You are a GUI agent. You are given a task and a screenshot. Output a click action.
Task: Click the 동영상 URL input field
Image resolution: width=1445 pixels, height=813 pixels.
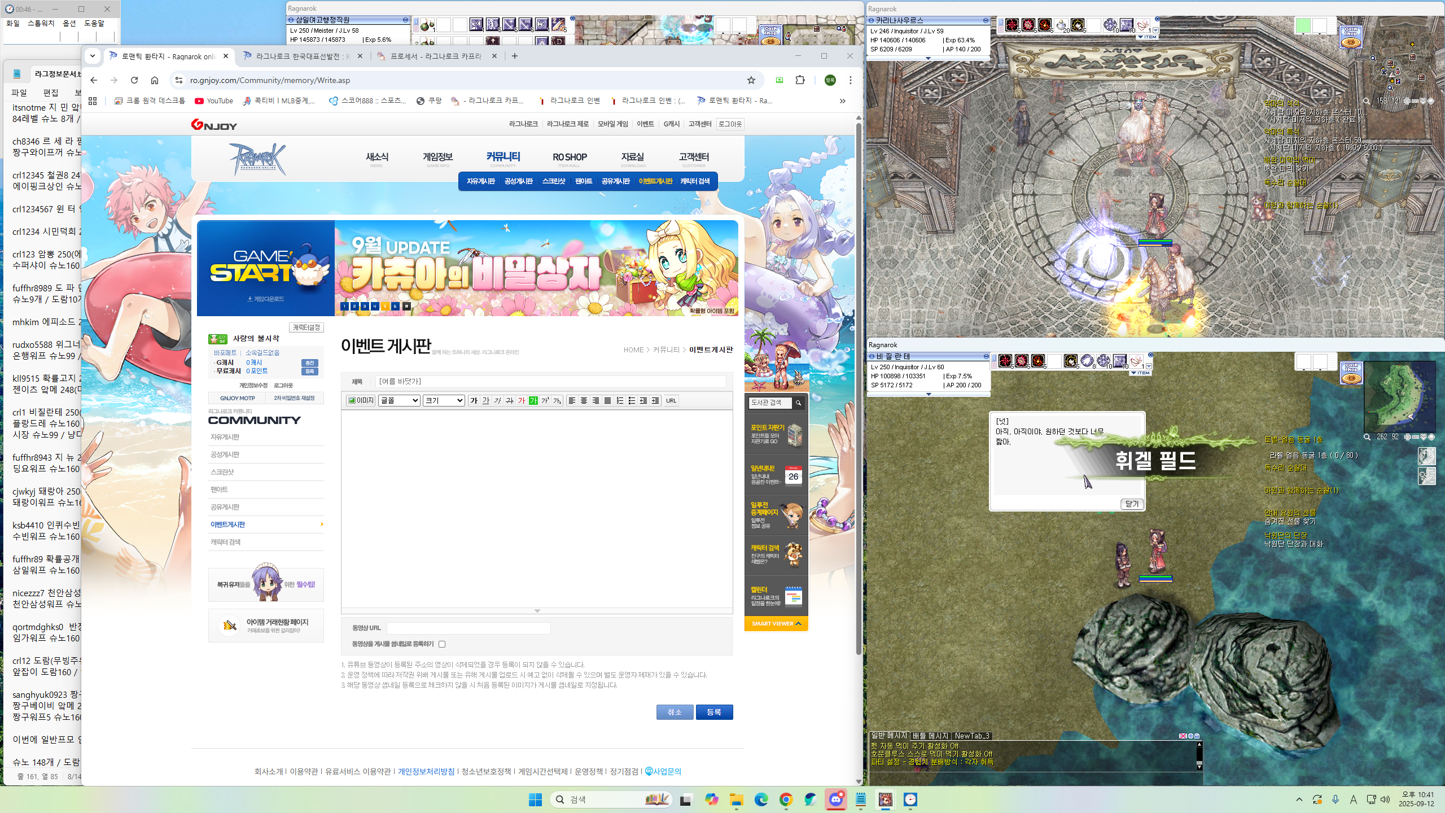(468, 628)
